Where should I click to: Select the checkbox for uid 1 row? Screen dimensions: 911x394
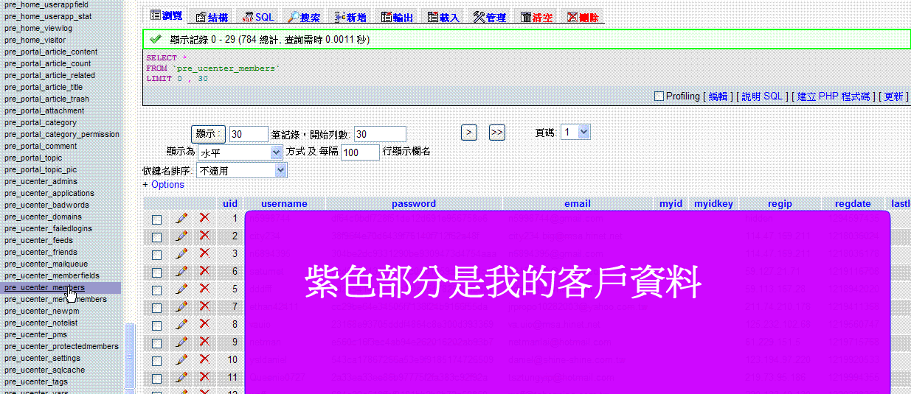156,219
